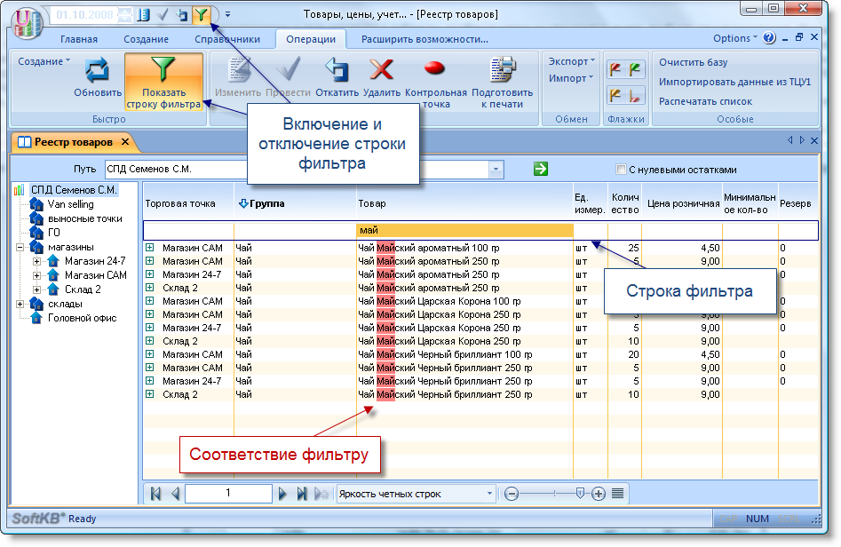Expand the Склад 2 tree node
The height and width of the screenshot is (547, 841).
pos(36,289)
